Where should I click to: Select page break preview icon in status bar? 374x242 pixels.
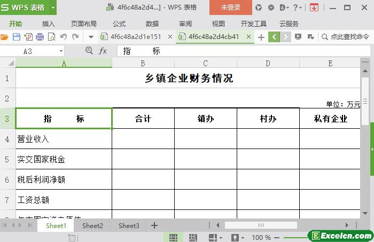pos(193,238)
